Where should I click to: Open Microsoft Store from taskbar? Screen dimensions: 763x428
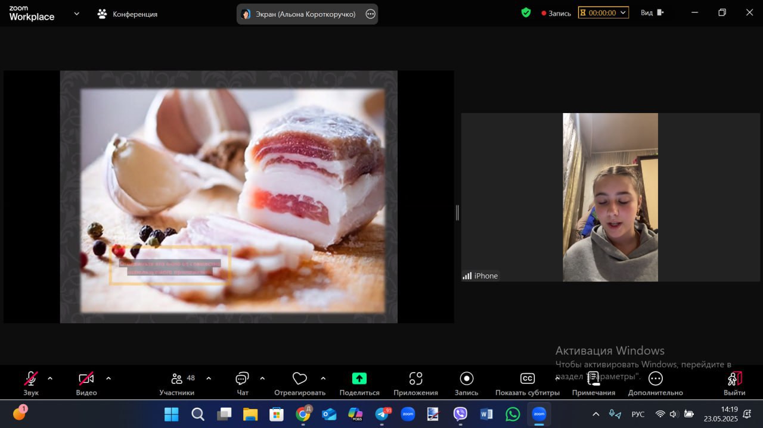(x=277, y=414)
